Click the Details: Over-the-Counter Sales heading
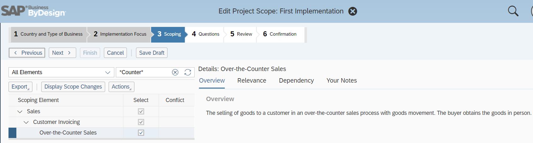The width and height of the screenshot is (533, 143). pyautogui.click(x=242, y=69)
